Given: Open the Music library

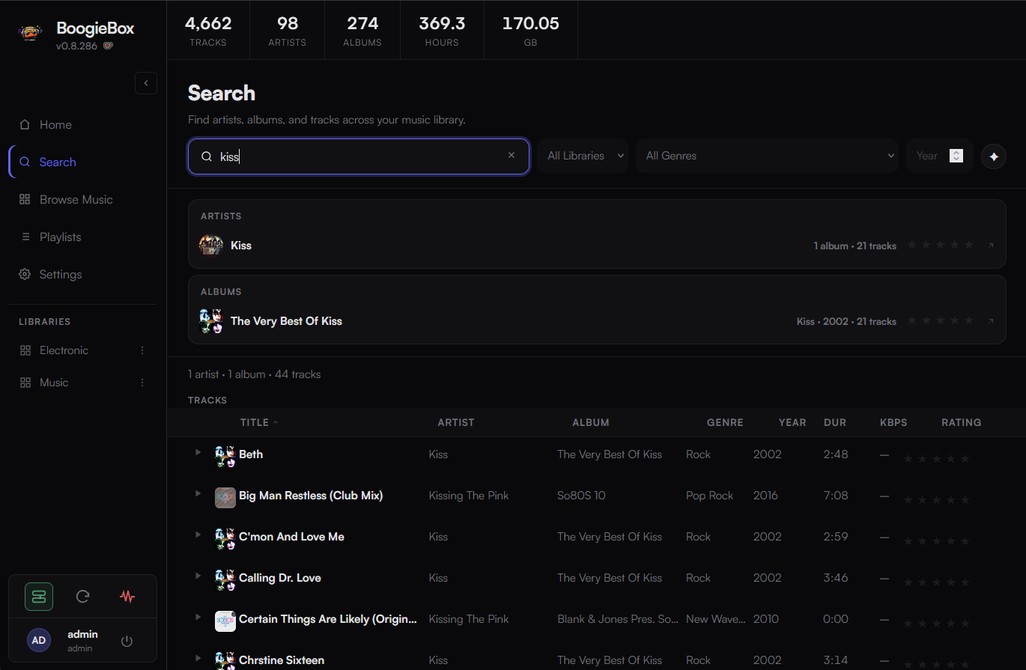Looking at the screenshot, I should pyautogui.click(x=54, y=383).
